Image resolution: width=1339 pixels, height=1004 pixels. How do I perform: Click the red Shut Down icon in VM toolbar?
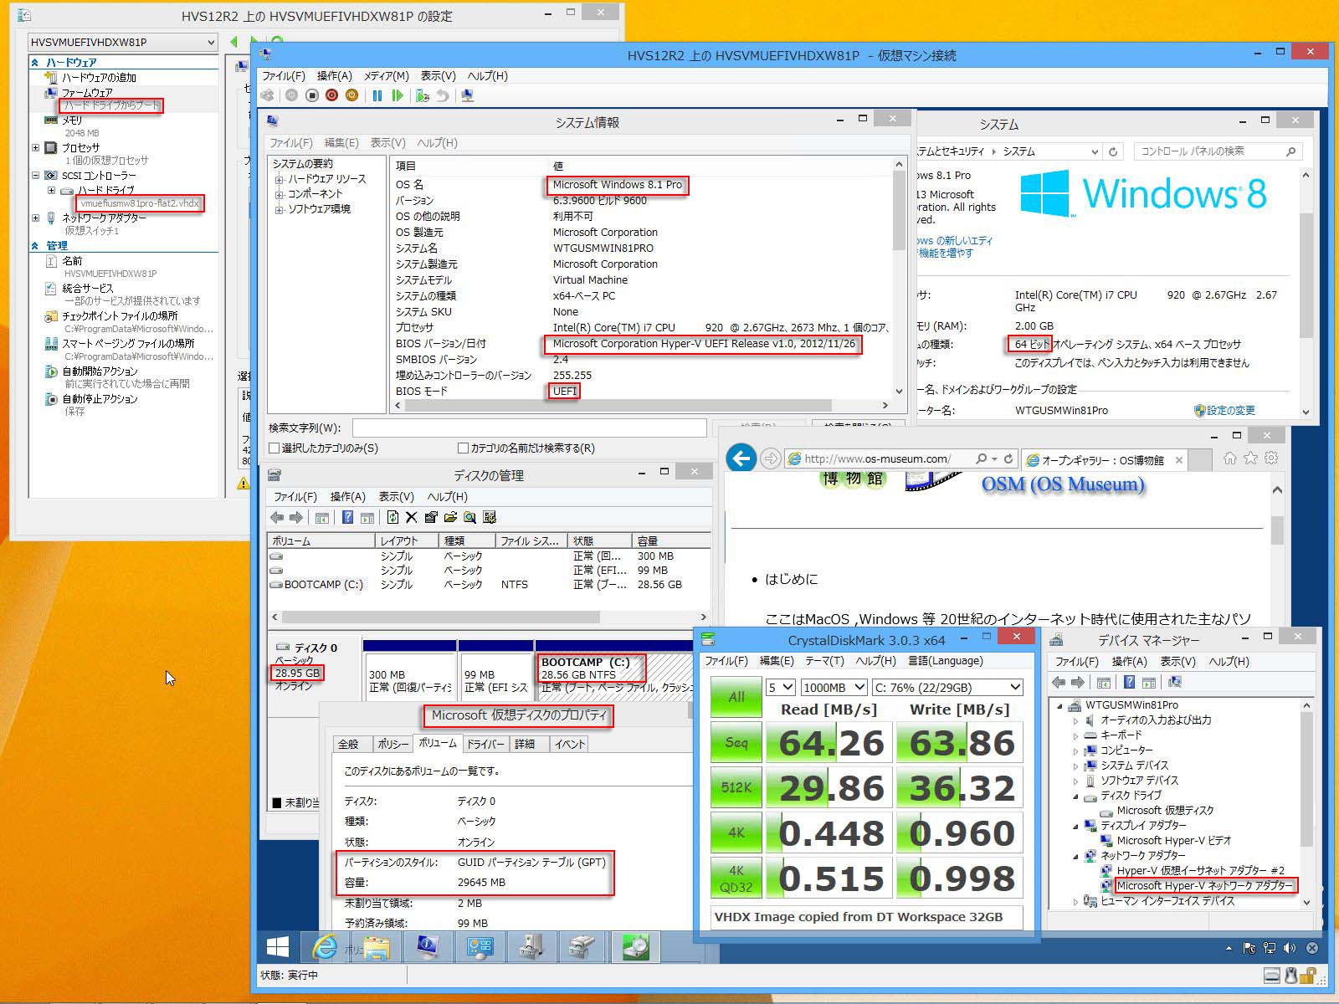click(x=331, y=95)
